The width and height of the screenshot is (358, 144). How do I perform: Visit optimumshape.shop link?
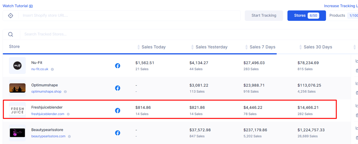[46, 92]
